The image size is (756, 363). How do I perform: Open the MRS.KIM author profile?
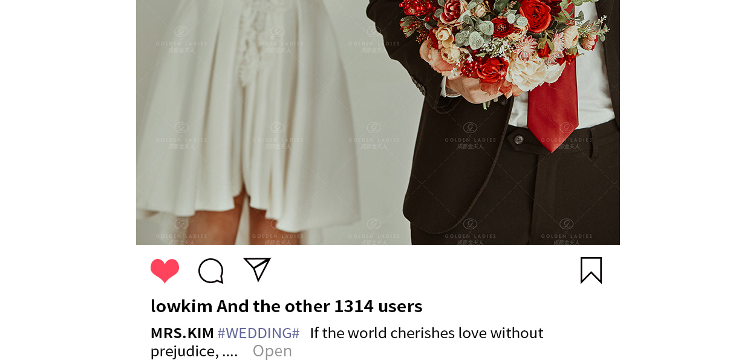tap(182, 333)
